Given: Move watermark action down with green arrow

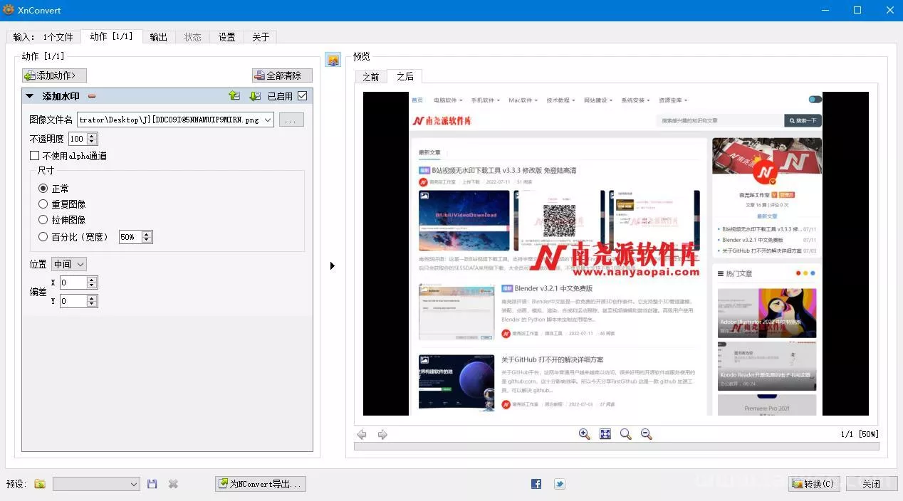Looking at the screenshot, I should pos(255,96).
